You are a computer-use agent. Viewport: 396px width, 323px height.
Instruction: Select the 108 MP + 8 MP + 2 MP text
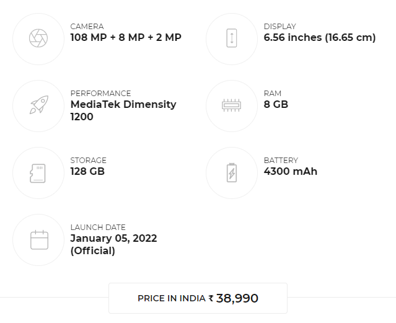(x=126, y=37)
